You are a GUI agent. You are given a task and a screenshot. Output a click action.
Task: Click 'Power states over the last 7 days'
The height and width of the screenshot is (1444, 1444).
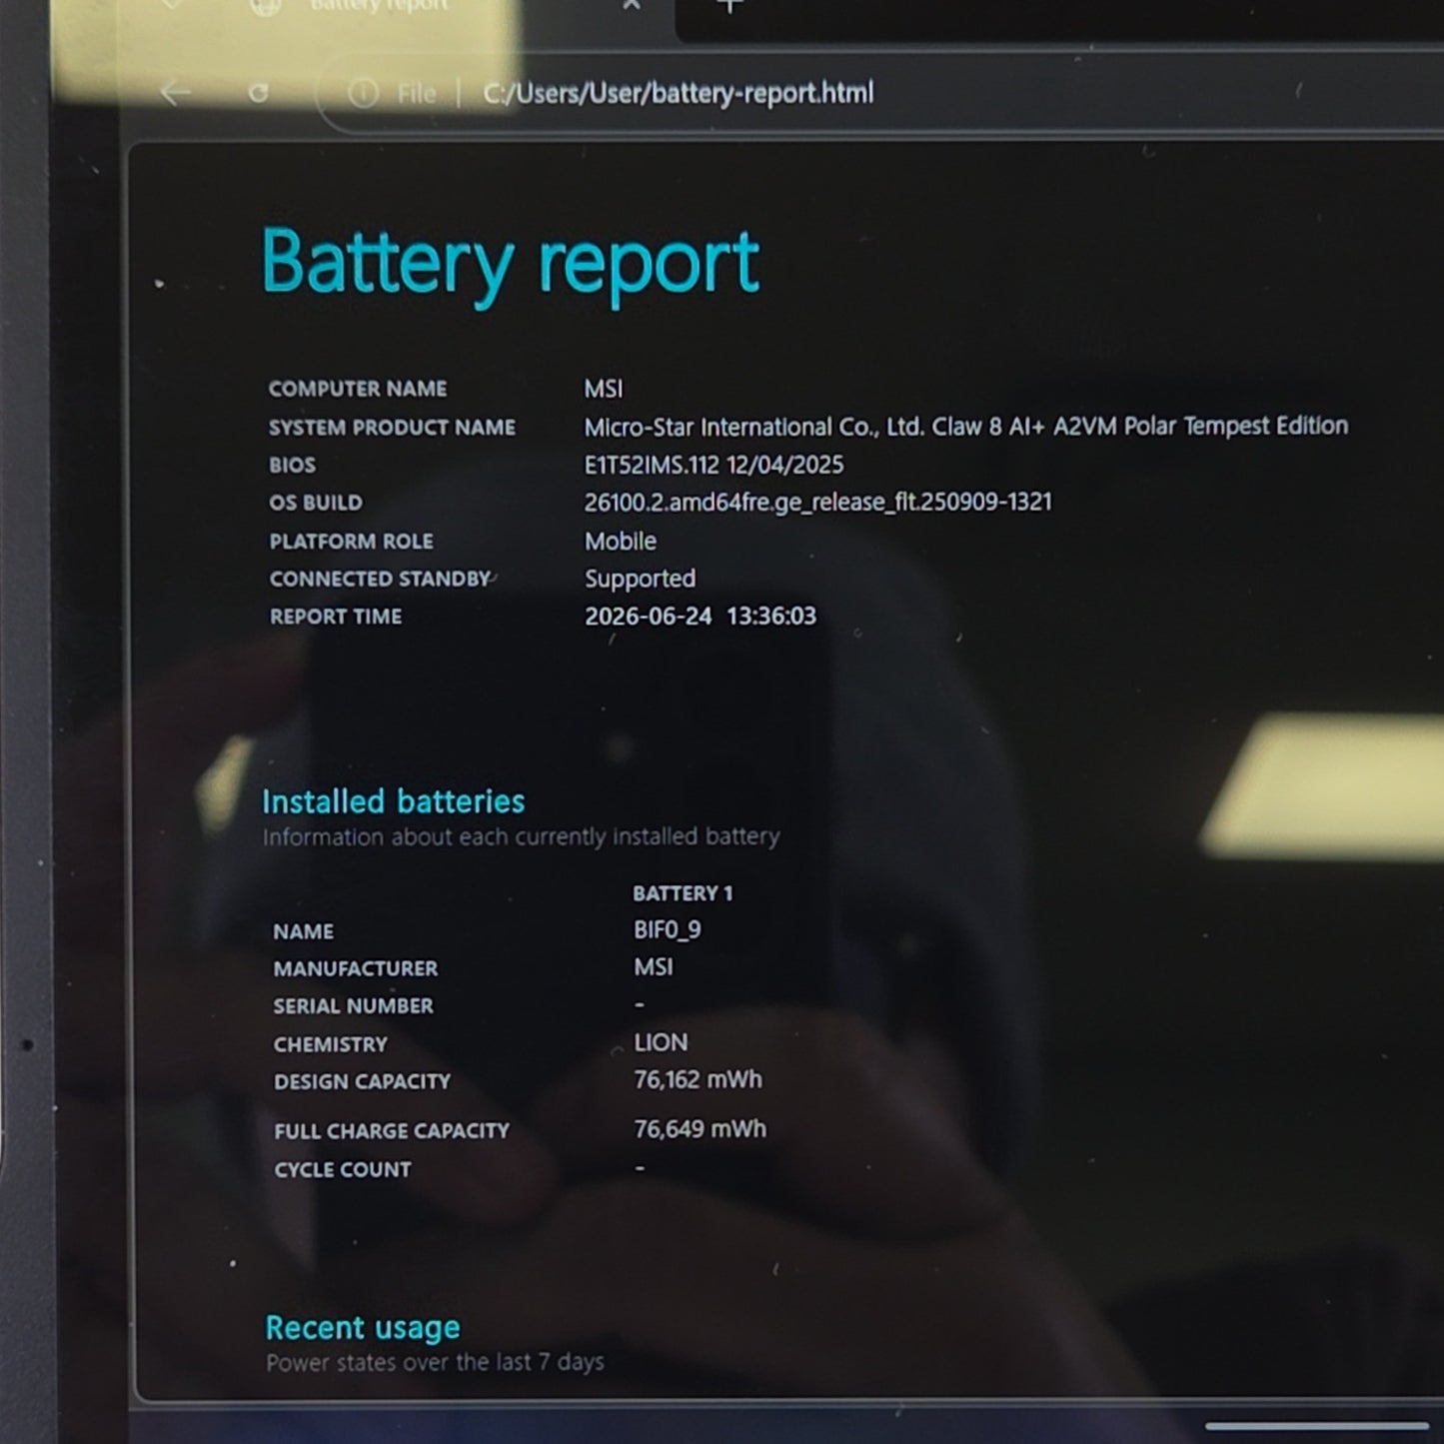pos(435,1362)
